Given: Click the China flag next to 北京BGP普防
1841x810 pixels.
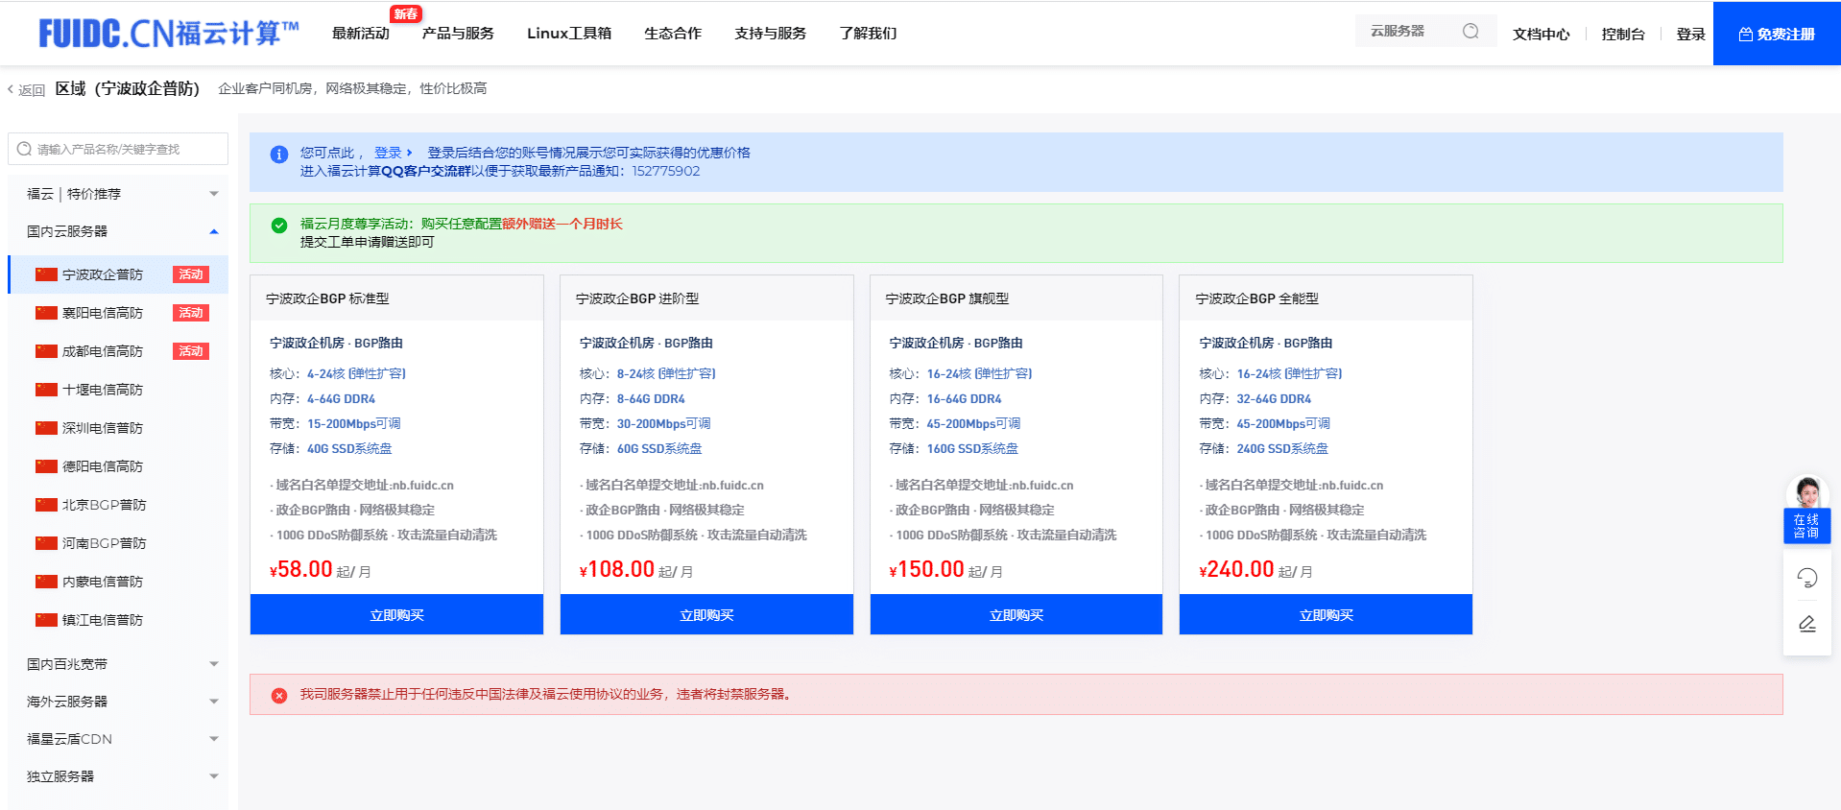Looking at the screenshot, I should 46,505.
